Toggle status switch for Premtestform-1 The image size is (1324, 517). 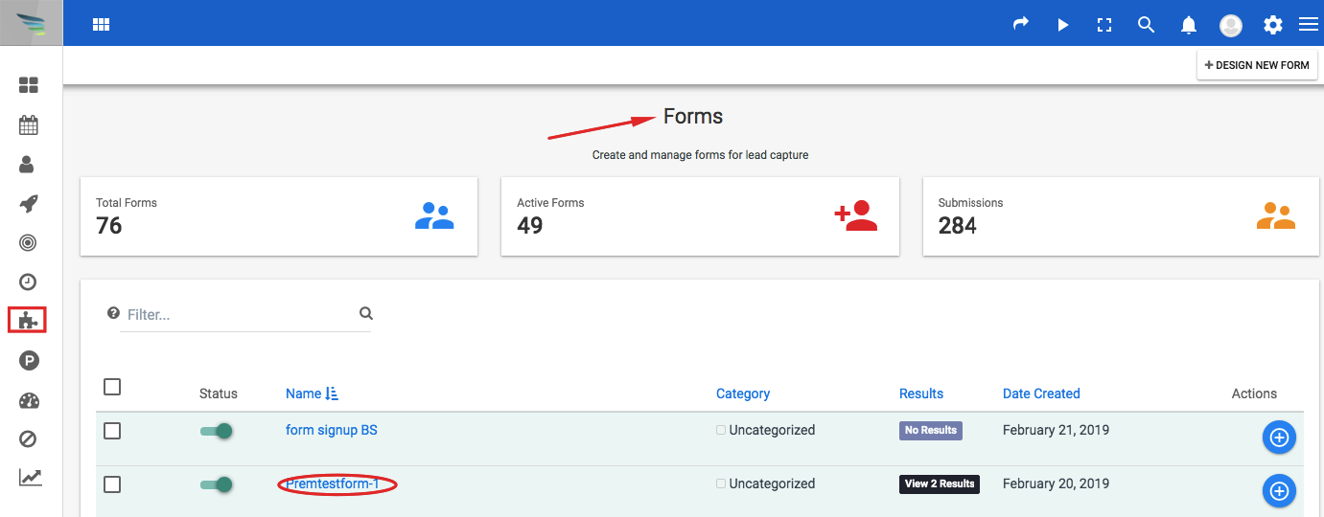click(217, 484)
